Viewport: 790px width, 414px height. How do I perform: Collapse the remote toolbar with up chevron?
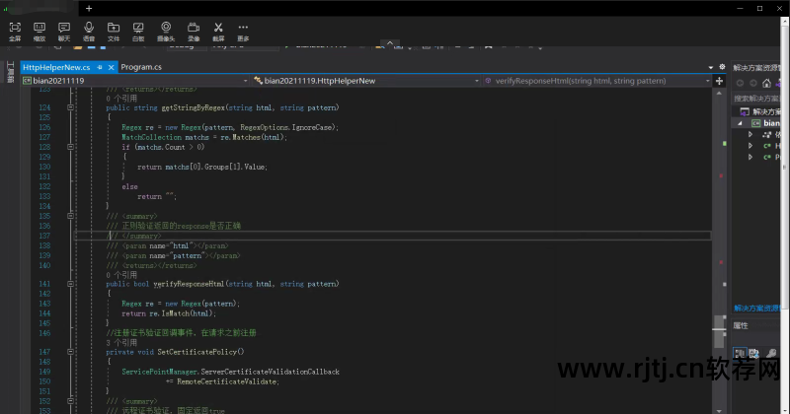click(390, 43)
